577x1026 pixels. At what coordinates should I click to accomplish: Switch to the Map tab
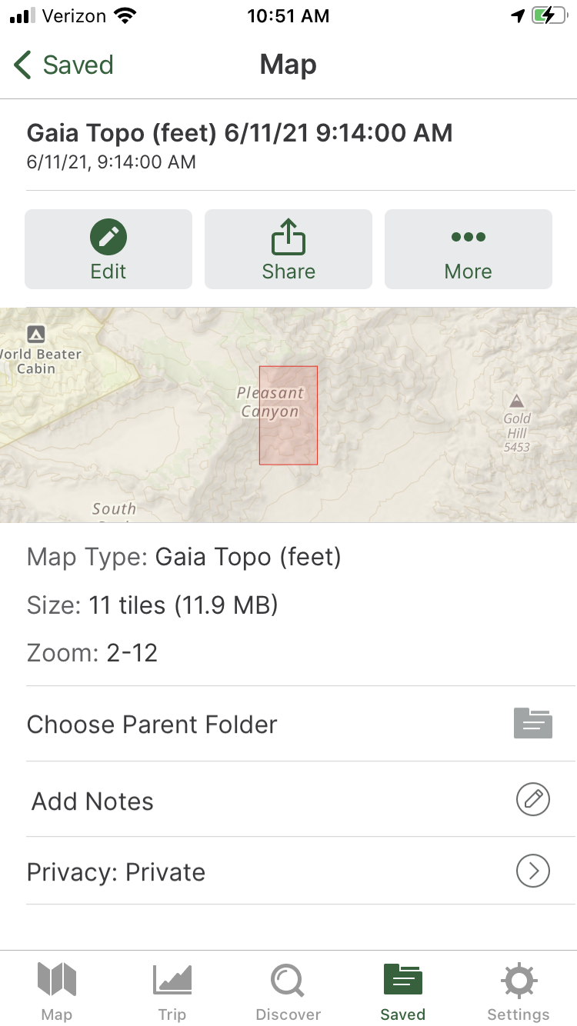click(57, 991)
